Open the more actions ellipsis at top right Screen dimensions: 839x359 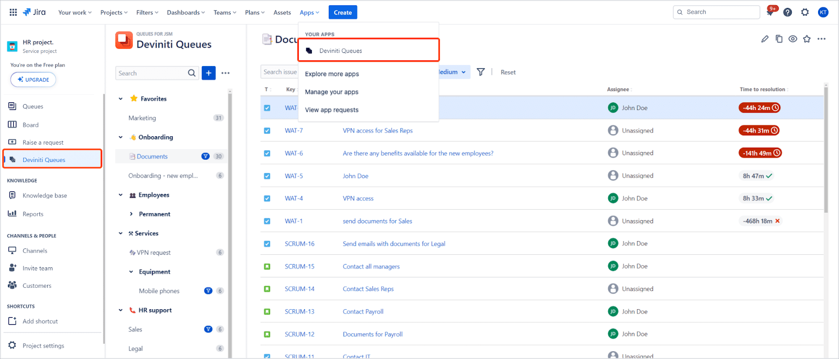[x=821, y=39]
